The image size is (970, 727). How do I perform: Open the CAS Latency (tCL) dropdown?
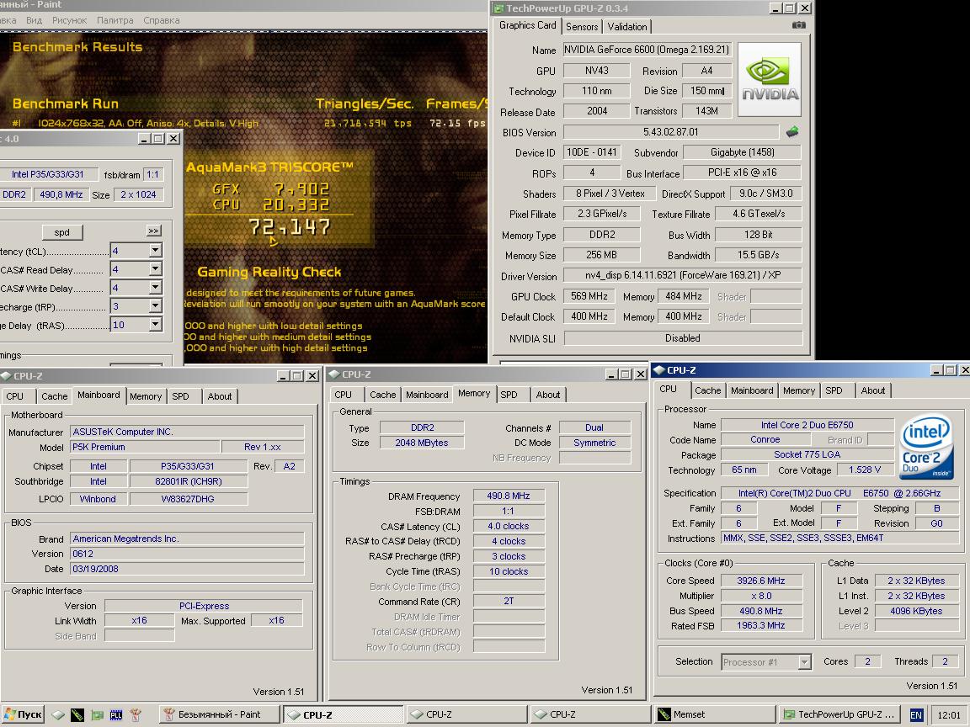[x=155, y=251]
